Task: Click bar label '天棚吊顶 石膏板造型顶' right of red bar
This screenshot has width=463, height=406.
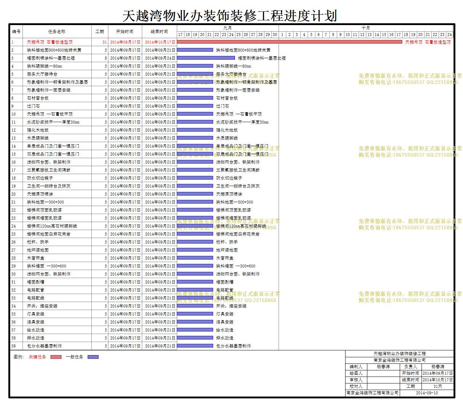Action: click(428, 42)
